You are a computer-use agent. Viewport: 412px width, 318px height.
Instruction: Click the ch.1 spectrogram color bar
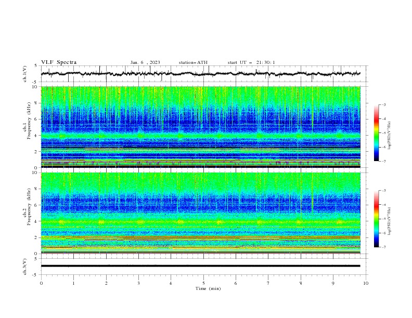(x=376, y=133)
